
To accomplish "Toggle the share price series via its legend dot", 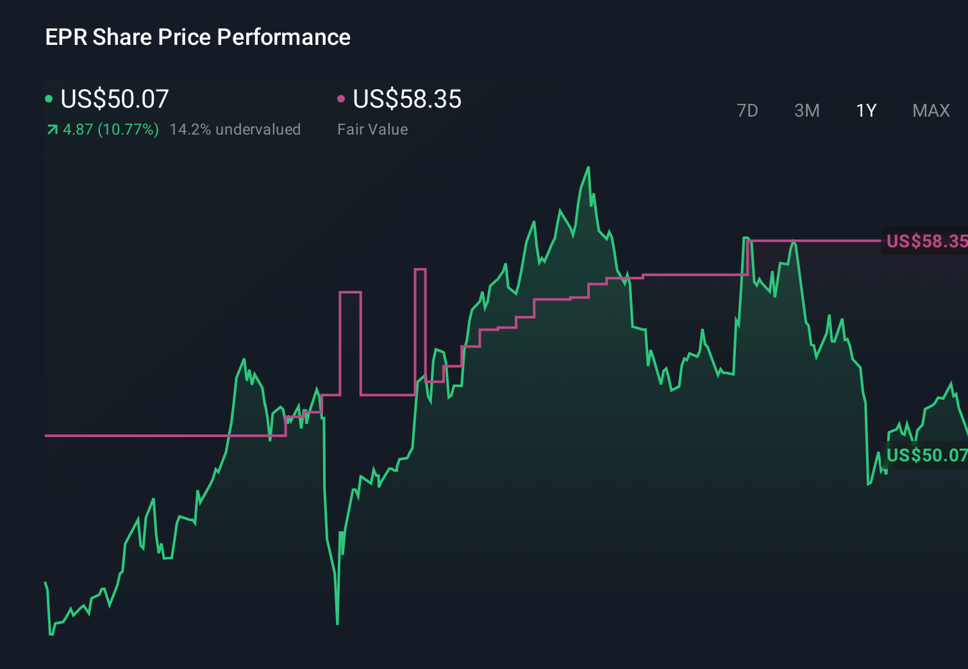I will [49, 98].
